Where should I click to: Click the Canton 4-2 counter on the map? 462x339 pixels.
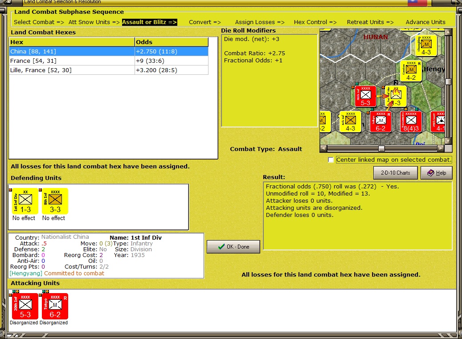(x=411, y=71)
